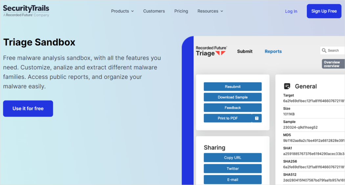
Task: Click the Use it for free button
Action: 28,108
